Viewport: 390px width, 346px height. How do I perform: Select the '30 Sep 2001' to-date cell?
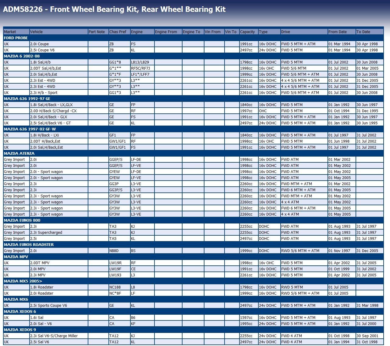[370, 336]
